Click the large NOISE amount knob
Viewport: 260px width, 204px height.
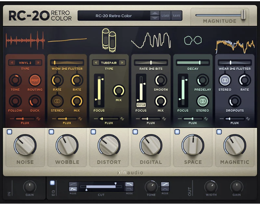tap(25, 145)
